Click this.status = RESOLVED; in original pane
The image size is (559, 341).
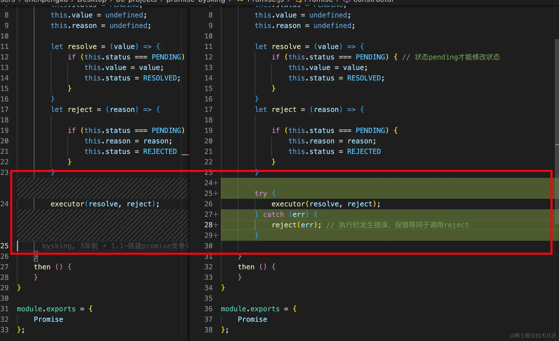click(132, 78)
